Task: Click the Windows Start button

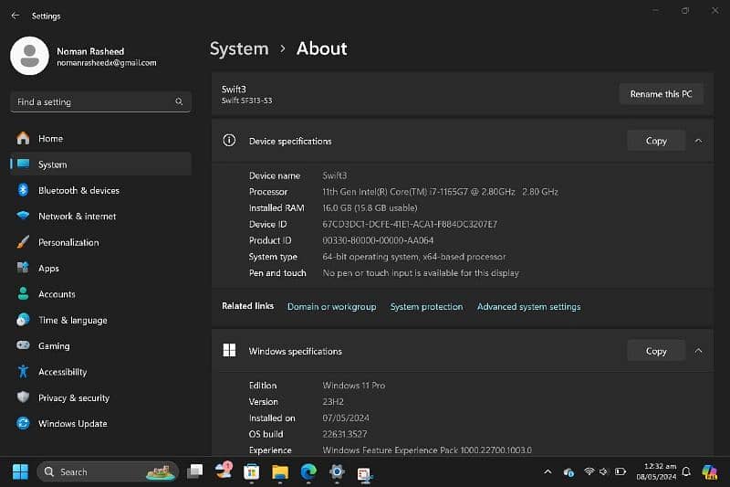Action: point(20,471)
